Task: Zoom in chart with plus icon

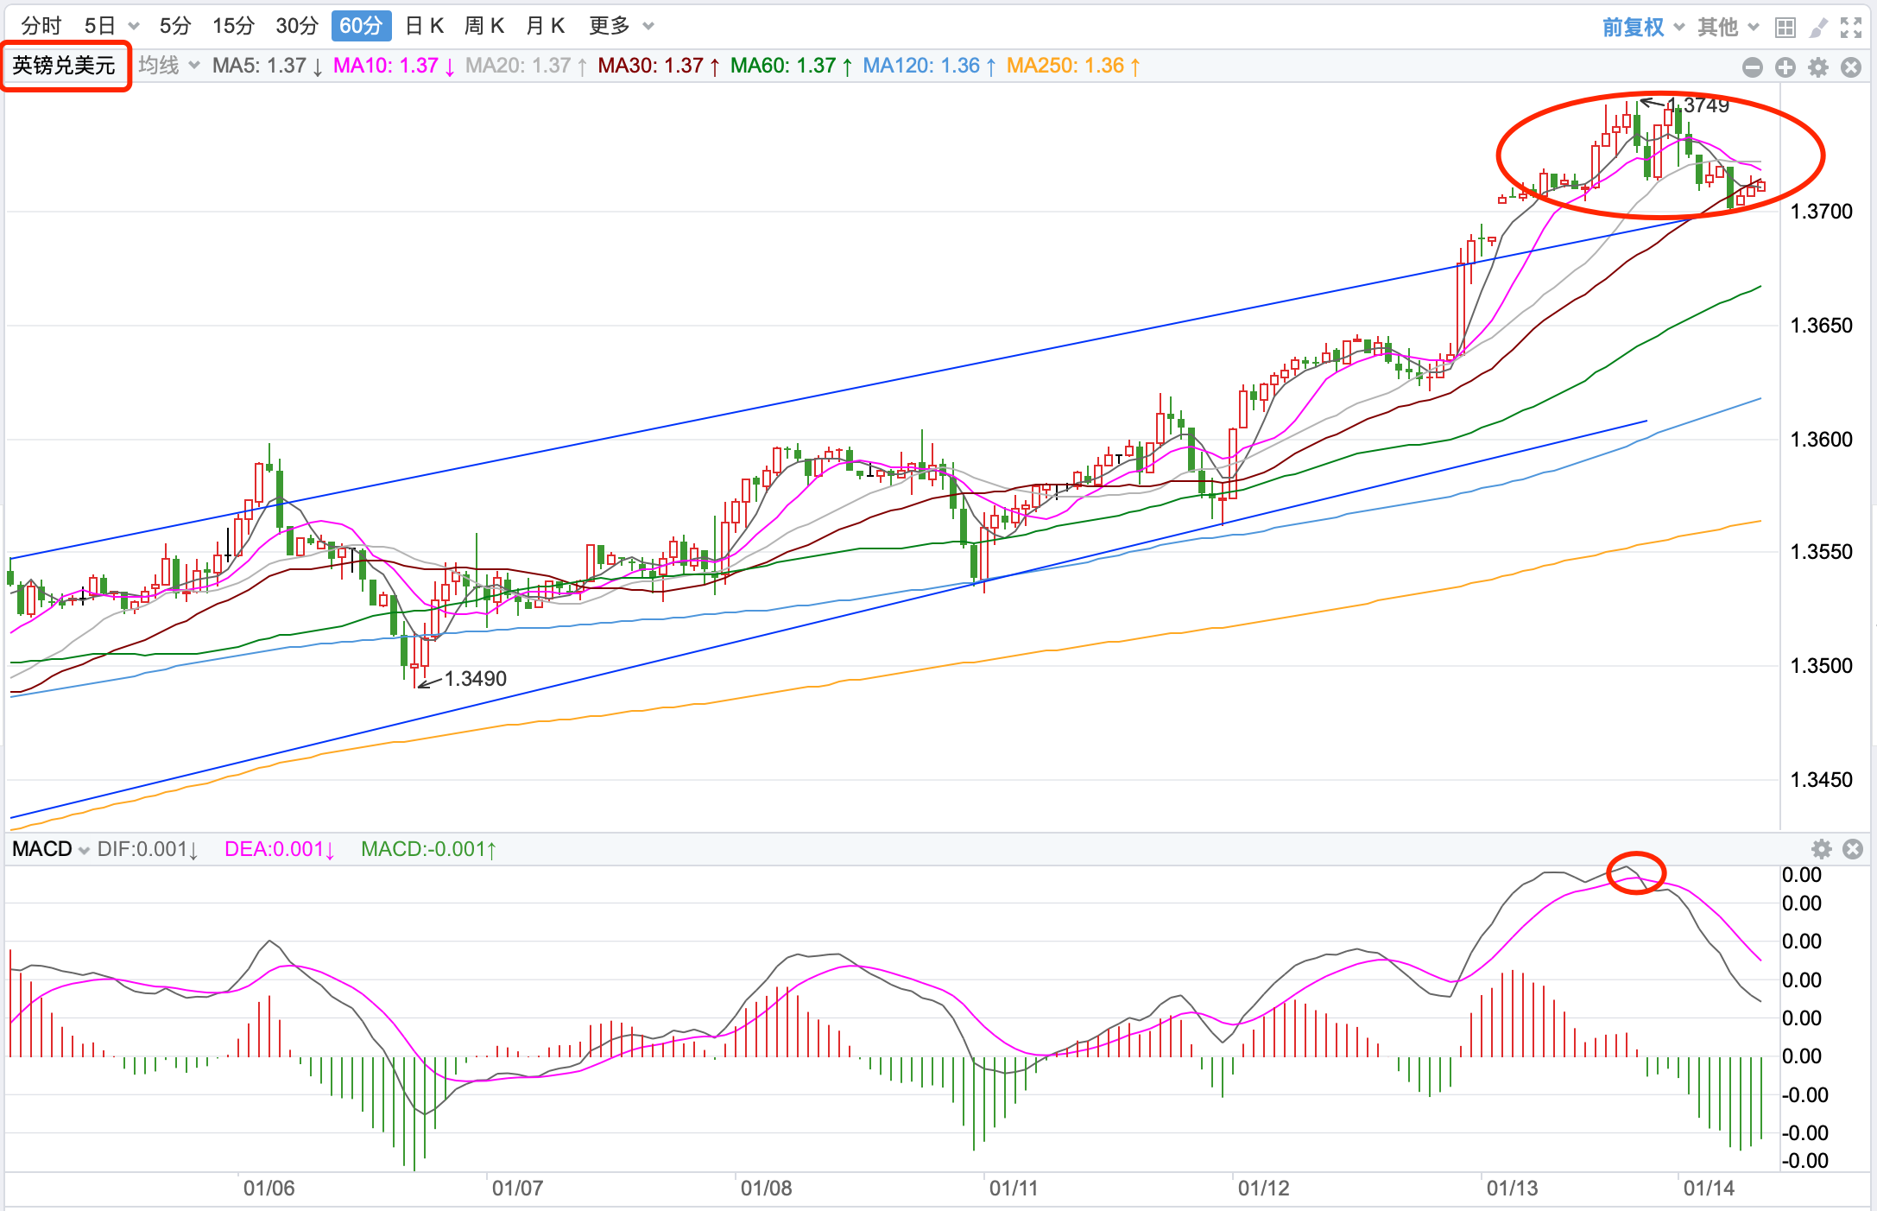Action: [1785, 67]
